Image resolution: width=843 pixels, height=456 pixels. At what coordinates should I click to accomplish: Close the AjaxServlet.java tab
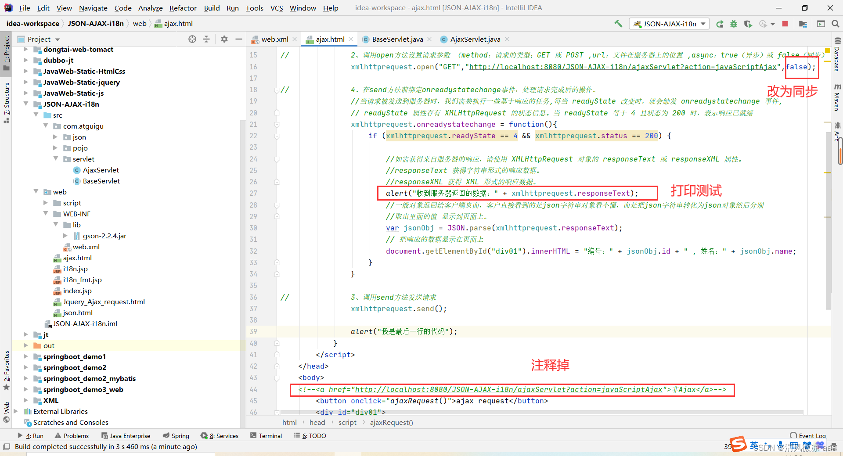point(507,39)
